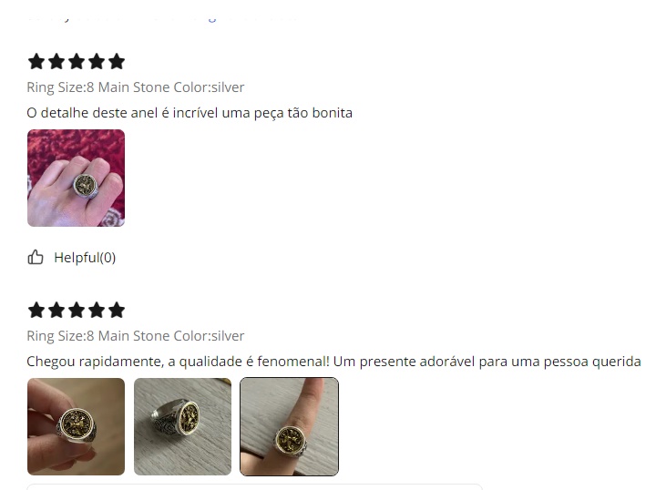Screen dimensions: 656x490
Task: Click the third star of the top review
Action: [77, 61]
